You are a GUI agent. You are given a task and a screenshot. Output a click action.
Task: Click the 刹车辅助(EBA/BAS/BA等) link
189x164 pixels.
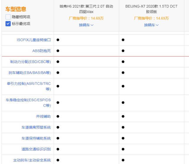pos(30,73)
